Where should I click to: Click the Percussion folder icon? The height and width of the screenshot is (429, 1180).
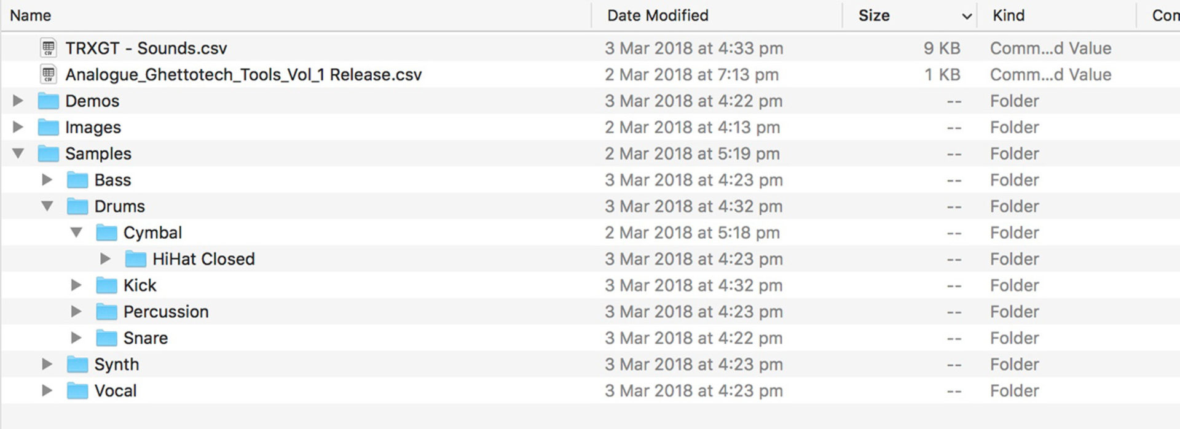[x=106, y=312]
